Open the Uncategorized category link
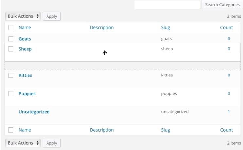243x150 pixels. point(34,112)
